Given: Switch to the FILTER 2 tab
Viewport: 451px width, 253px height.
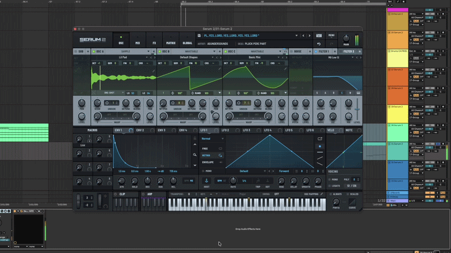Looking at the screenshot, I should pyautogui.click(x=350, y=52).
